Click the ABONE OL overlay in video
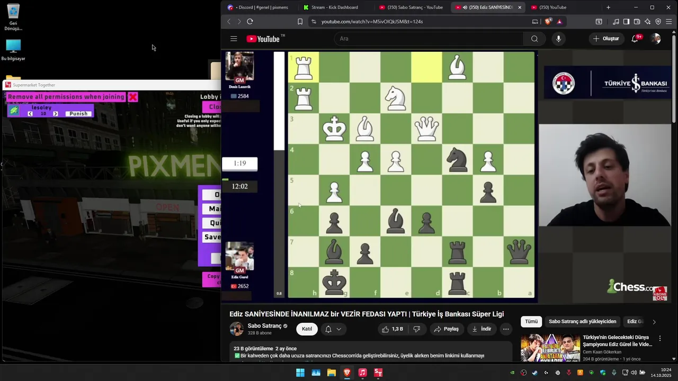 point(660,294)
